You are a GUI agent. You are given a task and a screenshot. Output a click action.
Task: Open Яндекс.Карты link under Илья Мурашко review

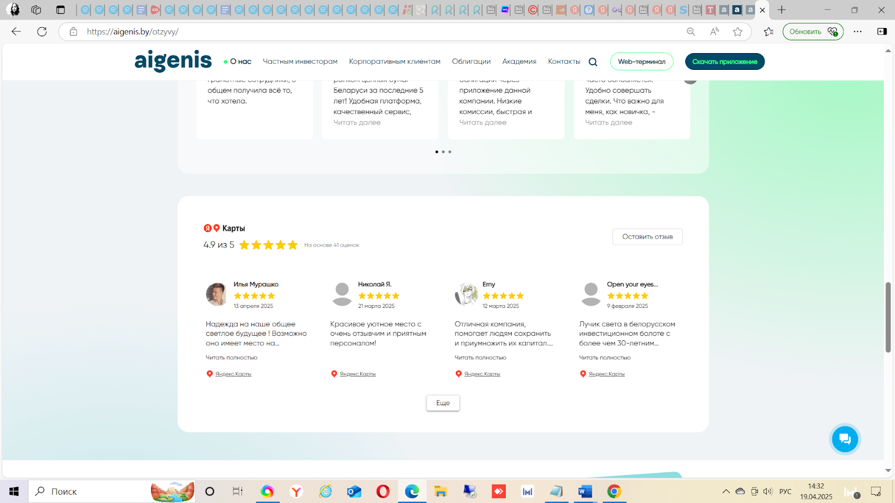pos(233,374)
